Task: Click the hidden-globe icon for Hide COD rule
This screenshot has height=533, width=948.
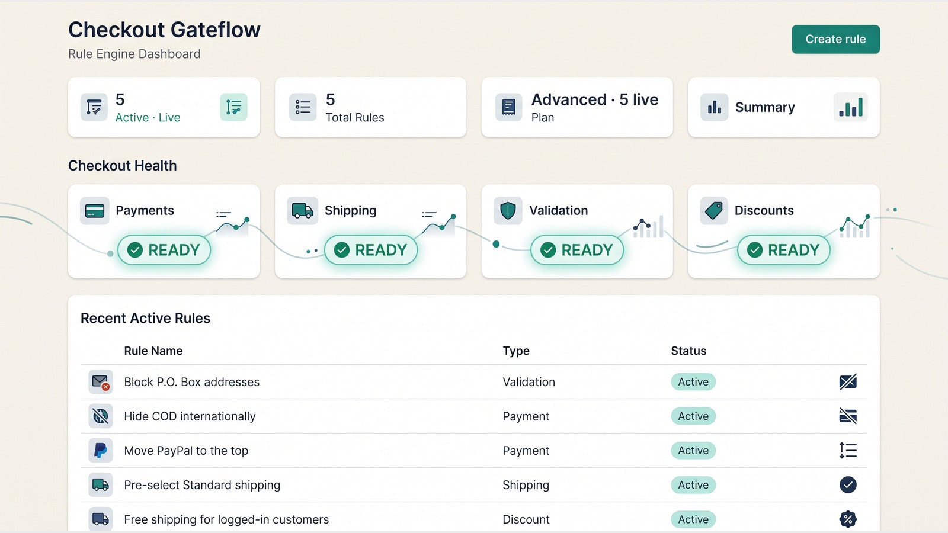Action: [x=101, y=416]
